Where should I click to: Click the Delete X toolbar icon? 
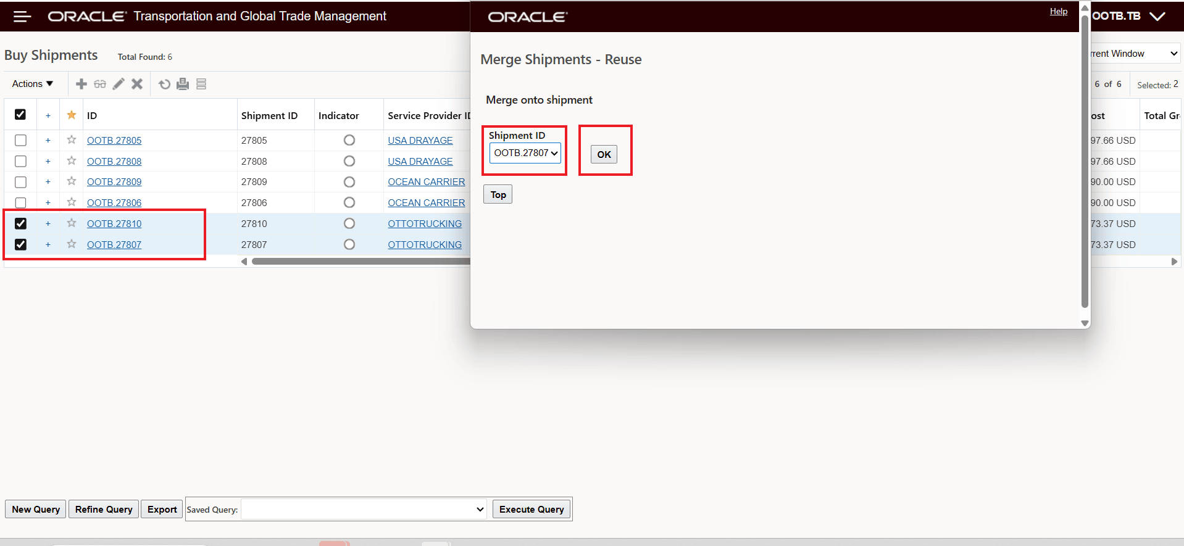pyautogui.click(x=137, y=84)
